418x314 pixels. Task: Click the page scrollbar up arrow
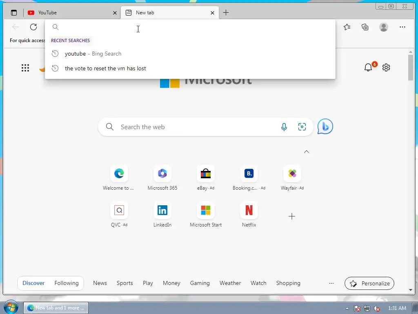pos(411,52)
